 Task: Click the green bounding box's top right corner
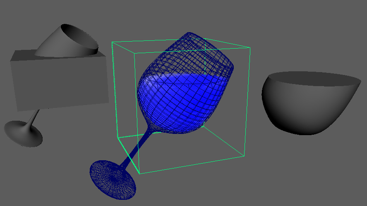click(250, 48)
